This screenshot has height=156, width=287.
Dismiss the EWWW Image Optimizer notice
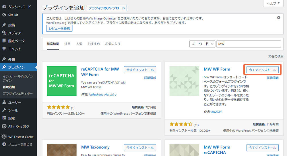click(279, 18)
